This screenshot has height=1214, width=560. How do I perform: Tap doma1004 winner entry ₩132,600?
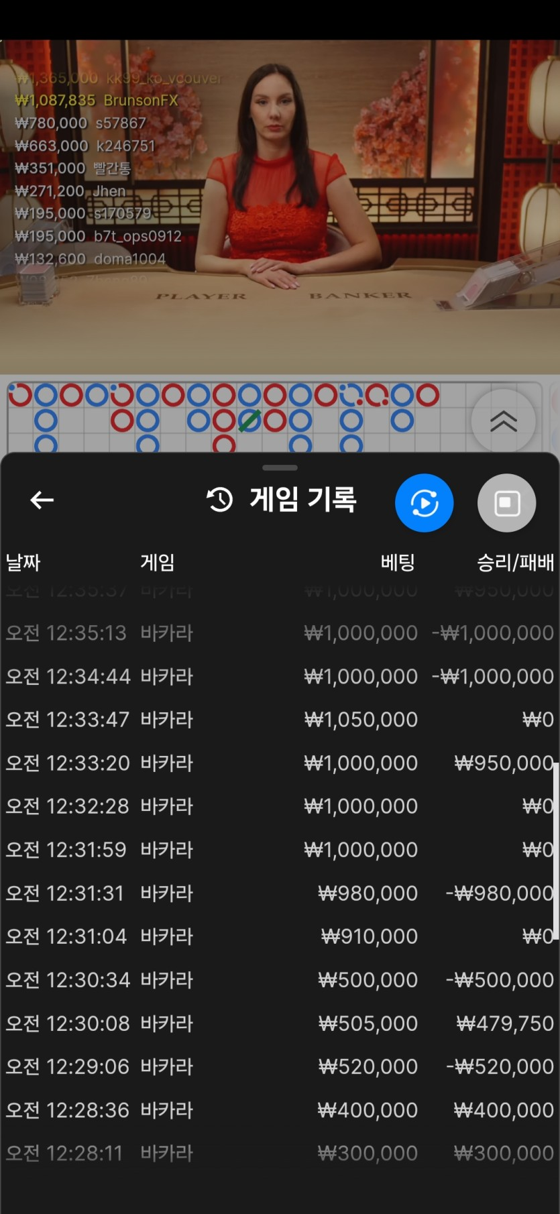click(x=91, y=259)
